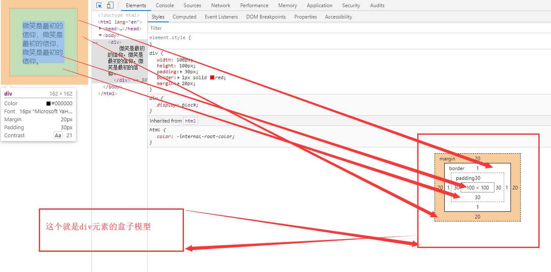Switch to the Memory tab
Screen dimensions: 551x272
tap(288, 5)
